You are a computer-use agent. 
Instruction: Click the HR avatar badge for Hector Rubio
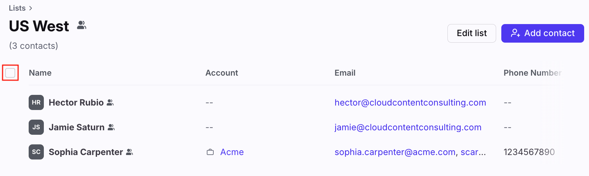[x=36, y=102]
